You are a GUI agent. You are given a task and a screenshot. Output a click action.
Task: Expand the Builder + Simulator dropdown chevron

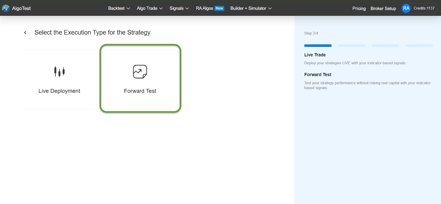pyautogui.click(x=270, y=9)
